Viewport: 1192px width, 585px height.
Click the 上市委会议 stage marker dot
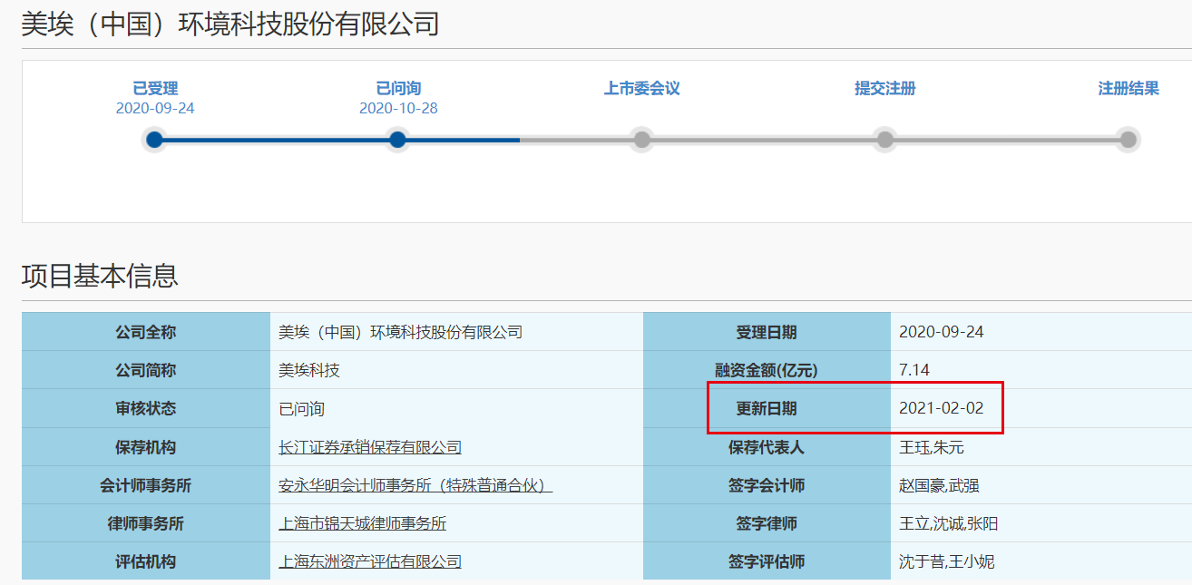pyautogui.click(x=641, y=140)
